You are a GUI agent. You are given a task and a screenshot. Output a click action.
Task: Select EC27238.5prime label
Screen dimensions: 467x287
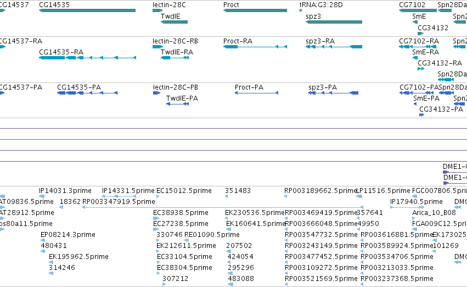point(181,224)
